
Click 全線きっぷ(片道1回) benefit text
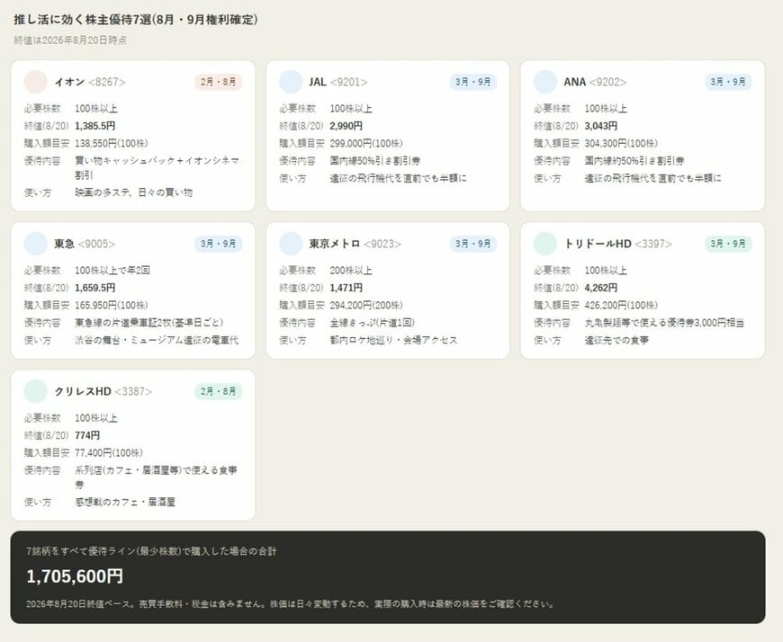[372, 323]
